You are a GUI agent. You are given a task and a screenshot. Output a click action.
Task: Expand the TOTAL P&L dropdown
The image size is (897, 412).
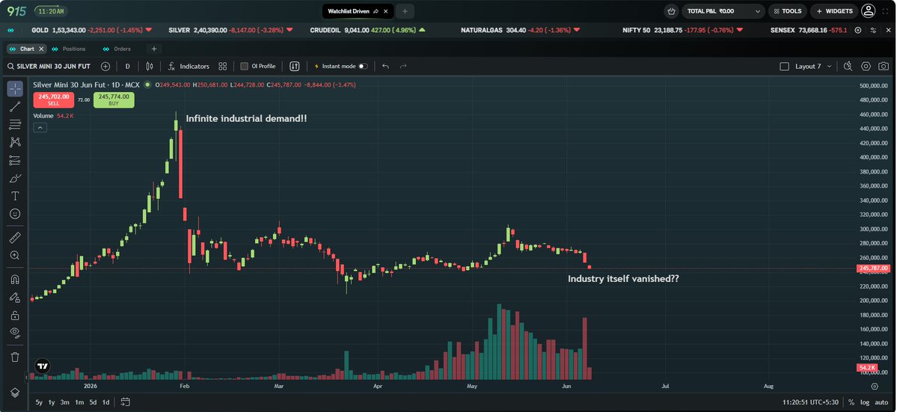tap(723, 11)
